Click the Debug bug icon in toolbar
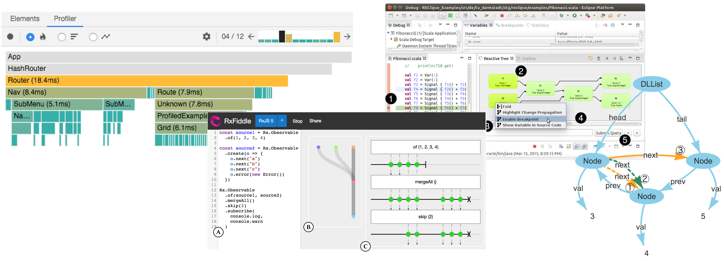Image resolution: width=724 pixels, height=261 pixels. coord(561,16)
